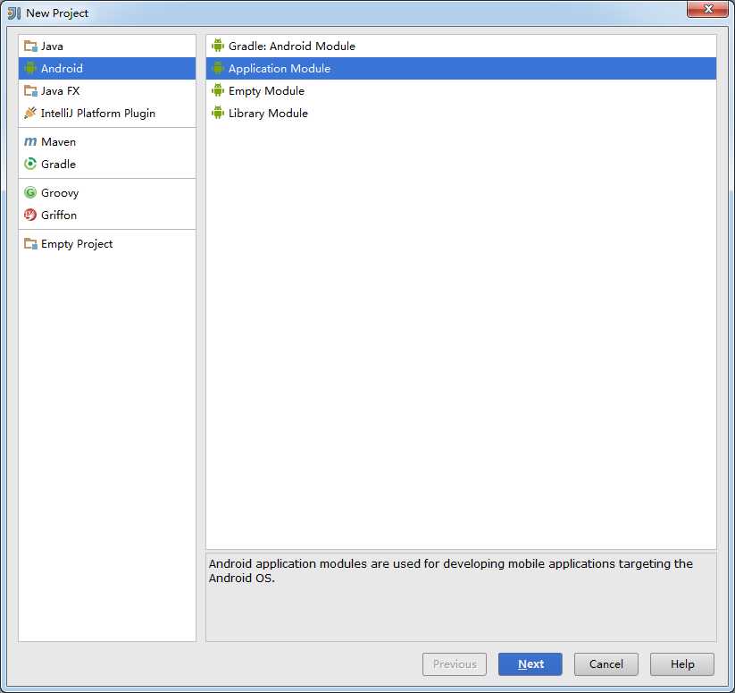Screen dimensions: 735x693
Task: Click the Empty Project folder icon
Action: [30, 243]
